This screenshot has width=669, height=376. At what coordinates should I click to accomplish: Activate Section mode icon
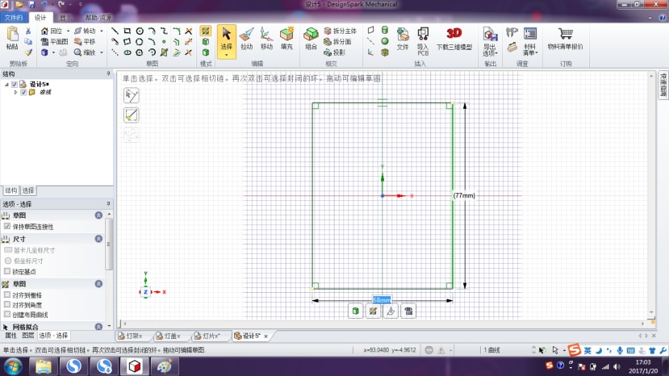click(x=206, y=42)
